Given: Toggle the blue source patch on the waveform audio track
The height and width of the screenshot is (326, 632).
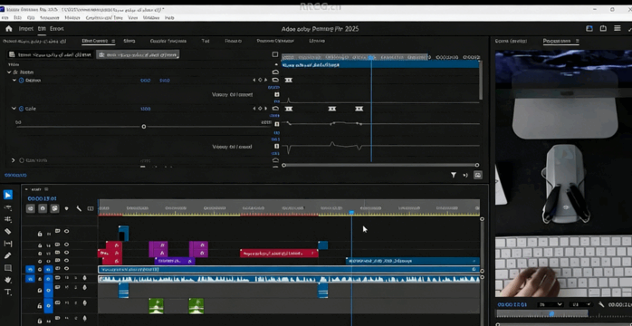Looking at the screenshot, I should [x=30, y=278].
